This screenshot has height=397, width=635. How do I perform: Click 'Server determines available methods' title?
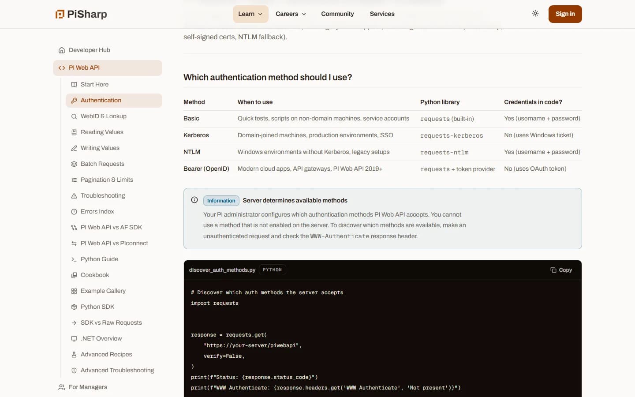pyautogui.click(x=295, y=201)
